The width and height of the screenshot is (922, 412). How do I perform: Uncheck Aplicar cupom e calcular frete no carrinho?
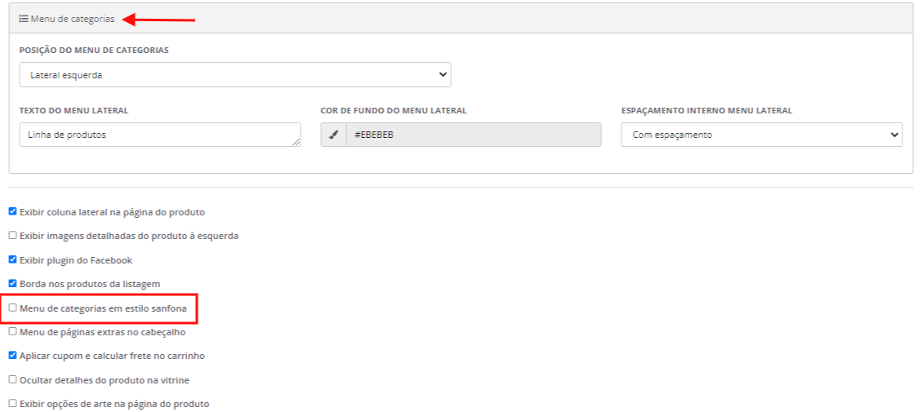tap(12, 356)
